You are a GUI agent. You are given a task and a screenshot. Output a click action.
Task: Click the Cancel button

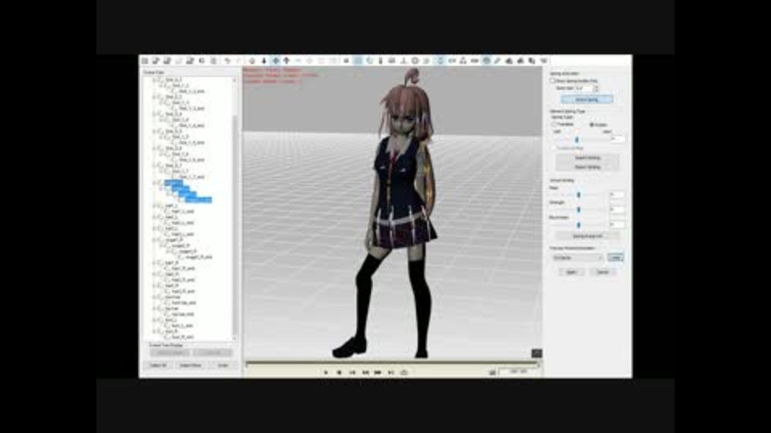click(x=602, y=272)
